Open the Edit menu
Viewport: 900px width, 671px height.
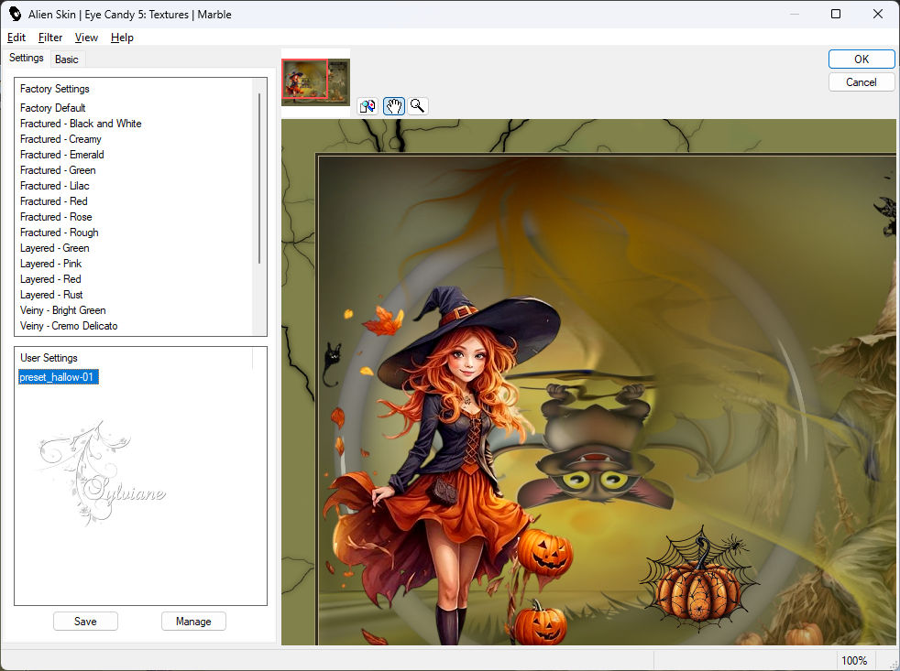click(16, 38)
